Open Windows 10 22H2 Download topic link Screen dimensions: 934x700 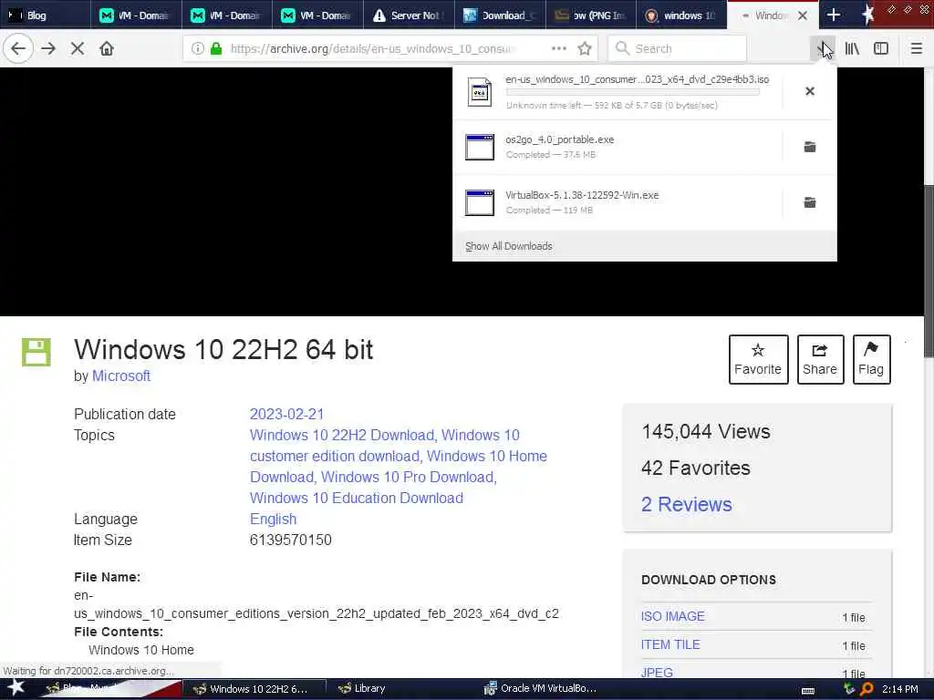pyautogui.click(x=342, y=435)
